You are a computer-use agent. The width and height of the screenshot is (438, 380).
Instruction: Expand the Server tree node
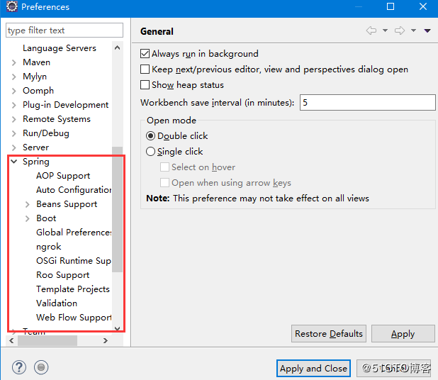pos(14,147)
